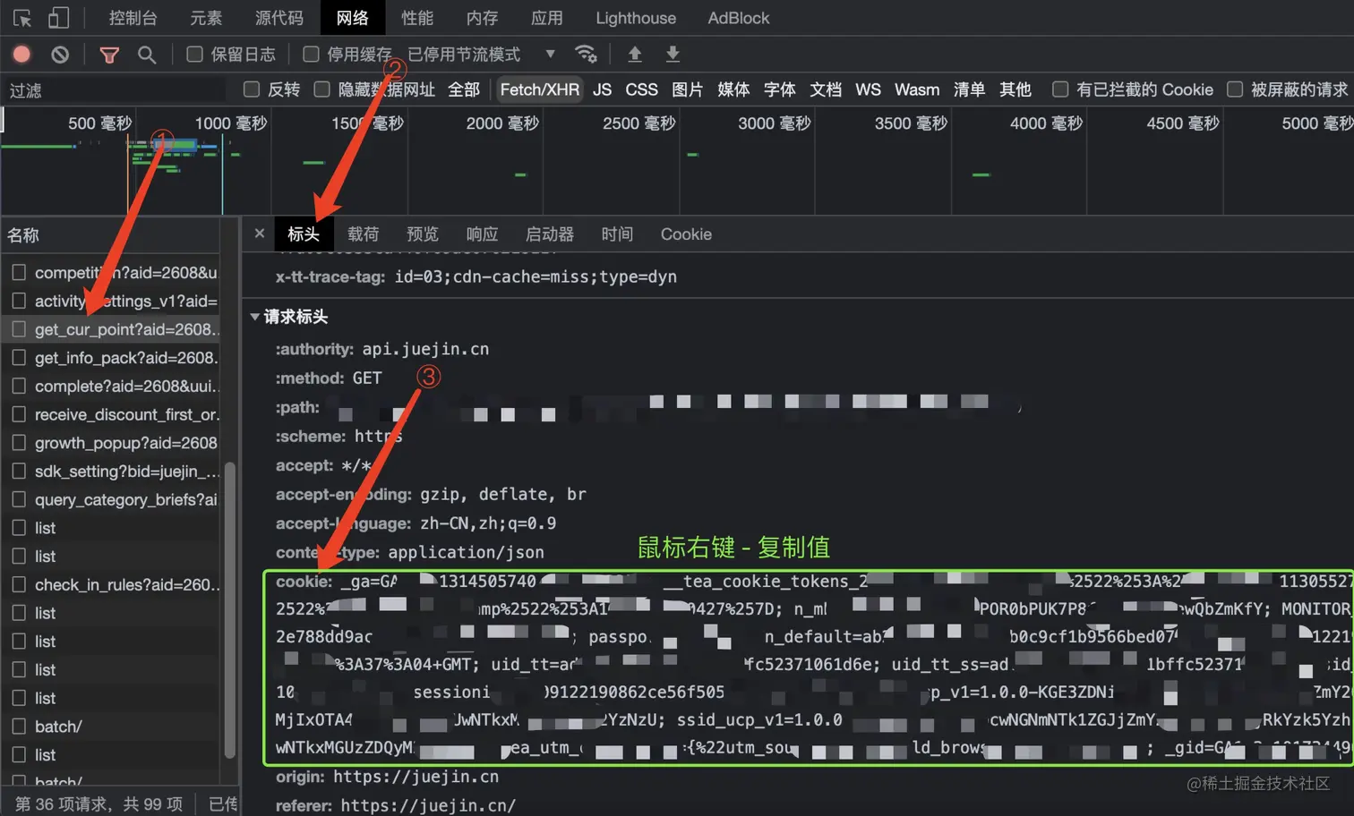Filter requests by 全部
Image resolution: width=1354 pixels, height=816 pixels.
(464, 89)
